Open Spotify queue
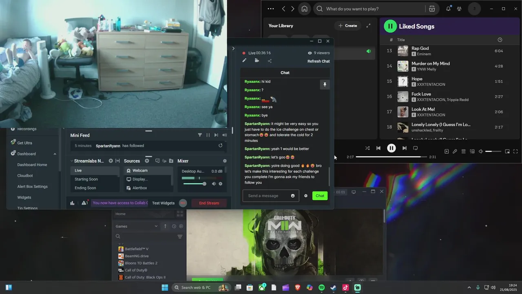The width and height of the screenshot is (522, 294). click(464, 151)
